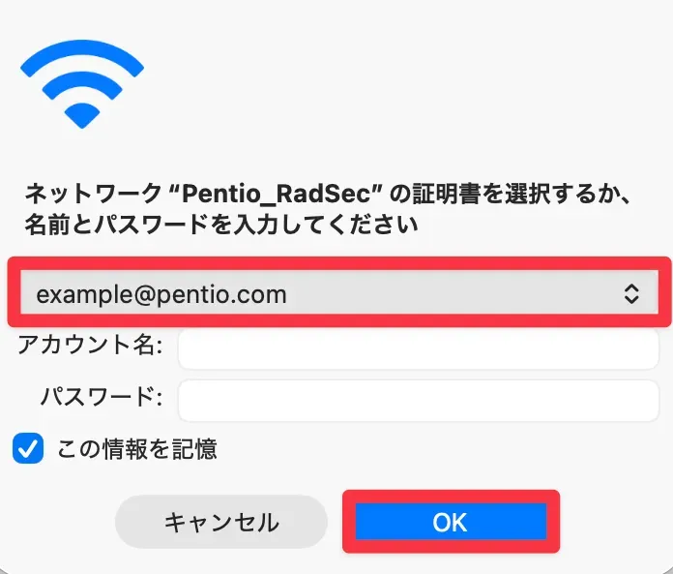This screenshot has height=574, width=673.
Task: Expand the certificate selection list
Action: coord(630,294)
